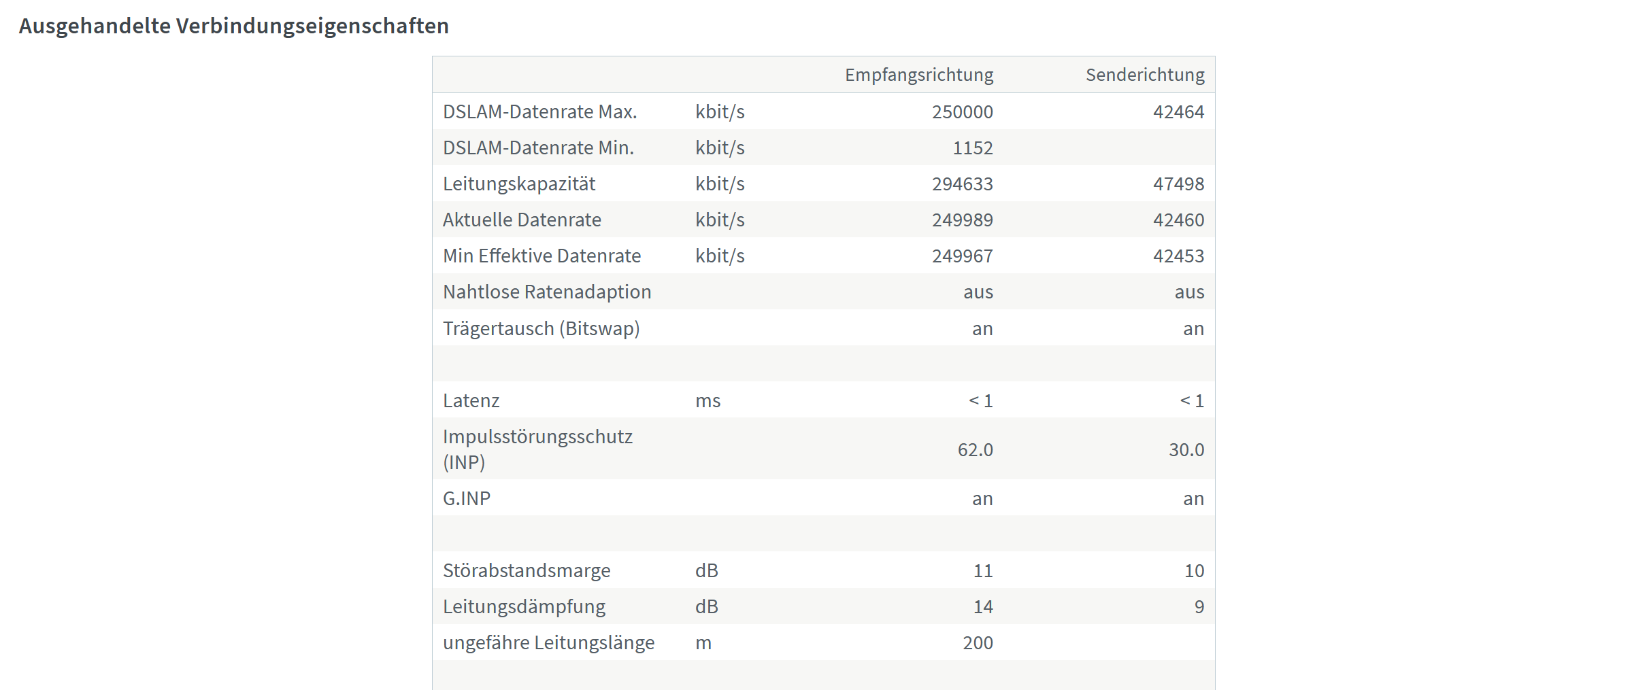Click the DSLAM-Datenrate Min. row label

coord(538,148)
